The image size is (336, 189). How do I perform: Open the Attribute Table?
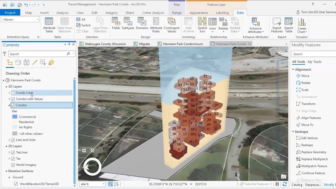(x=49, y=25)
